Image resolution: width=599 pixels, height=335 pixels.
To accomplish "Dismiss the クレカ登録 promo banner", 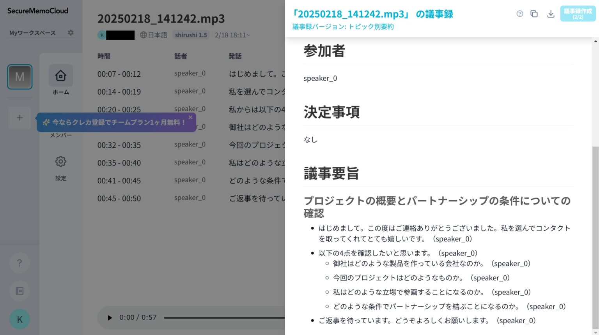I will pyautogui.click(x=190, y=117).
